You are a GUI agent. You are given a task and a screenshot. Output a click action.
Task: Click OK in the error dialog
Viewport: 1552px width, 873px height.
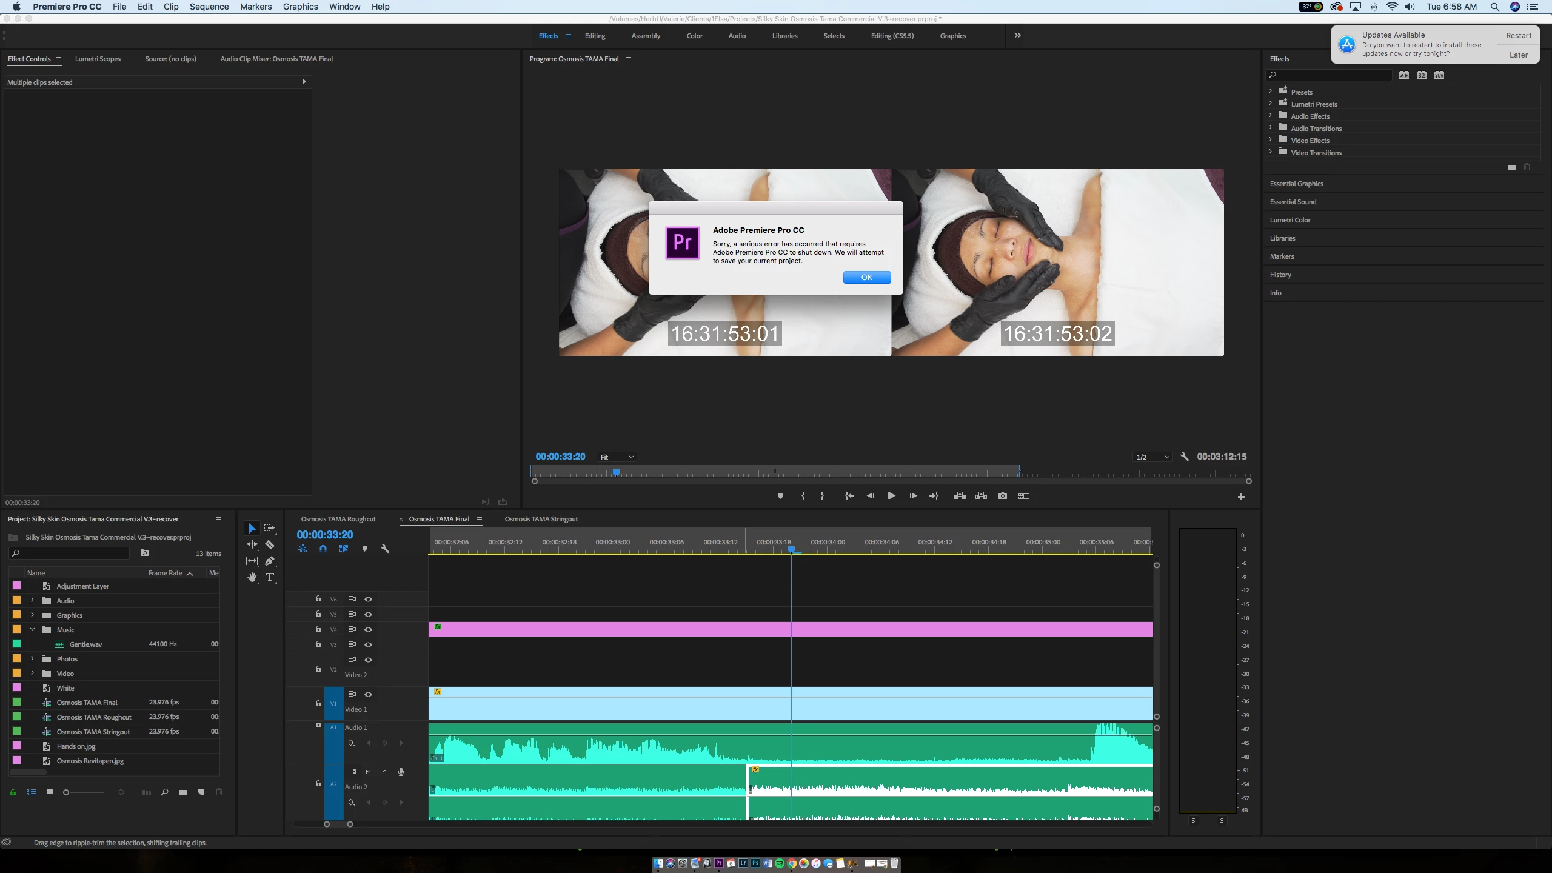pyautogui.click(x=866, y=277)
